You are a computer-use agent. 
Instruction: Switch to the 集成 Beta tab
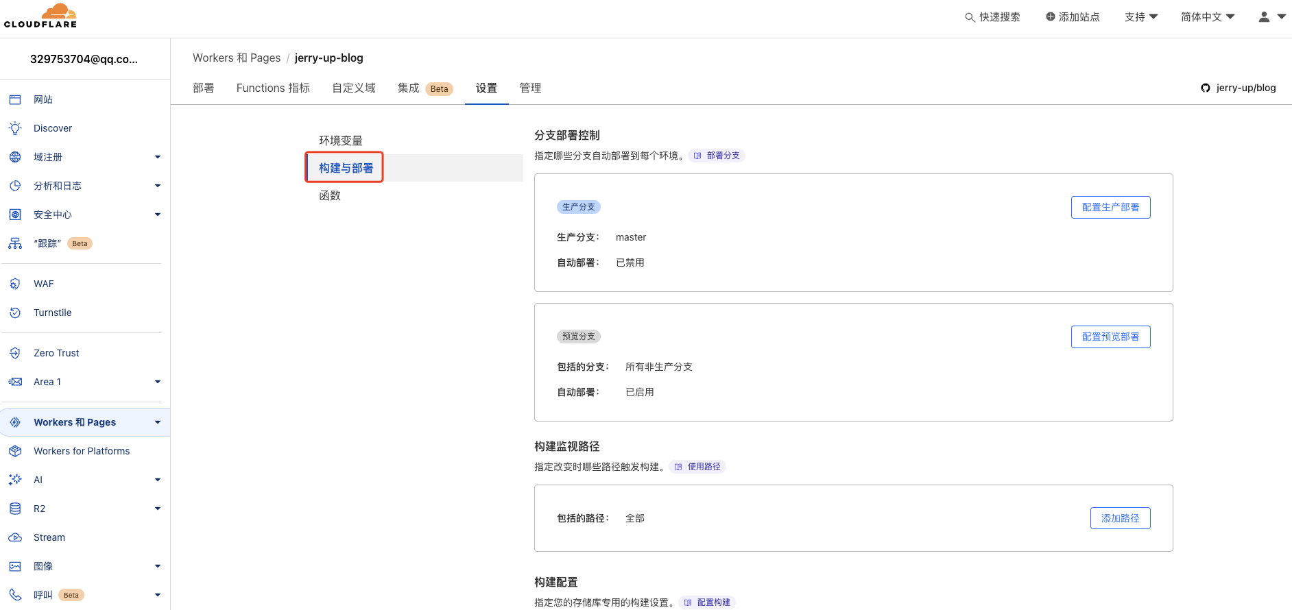click(x=425, y=88)
